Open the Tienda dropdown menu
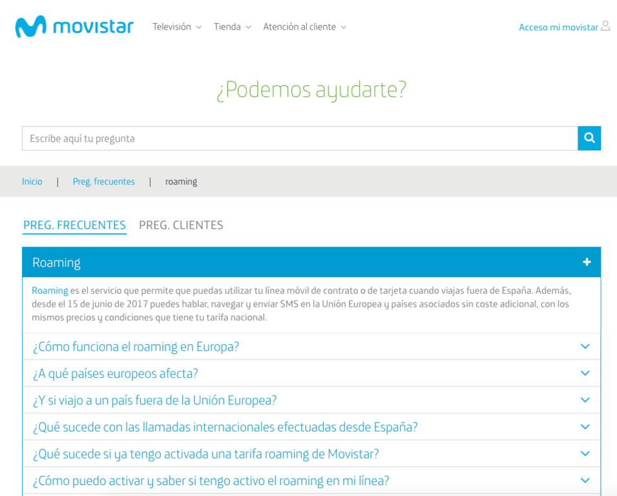This screenshot has height=496, width=617. [x=232, y=27]
